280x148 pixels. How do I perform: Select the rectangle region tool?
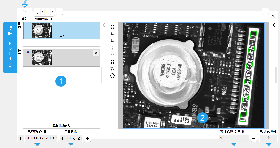point(112,62)
